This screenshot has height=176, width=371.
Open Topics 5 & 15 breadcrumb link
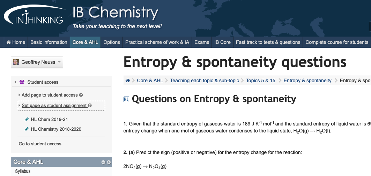(260, 81)
